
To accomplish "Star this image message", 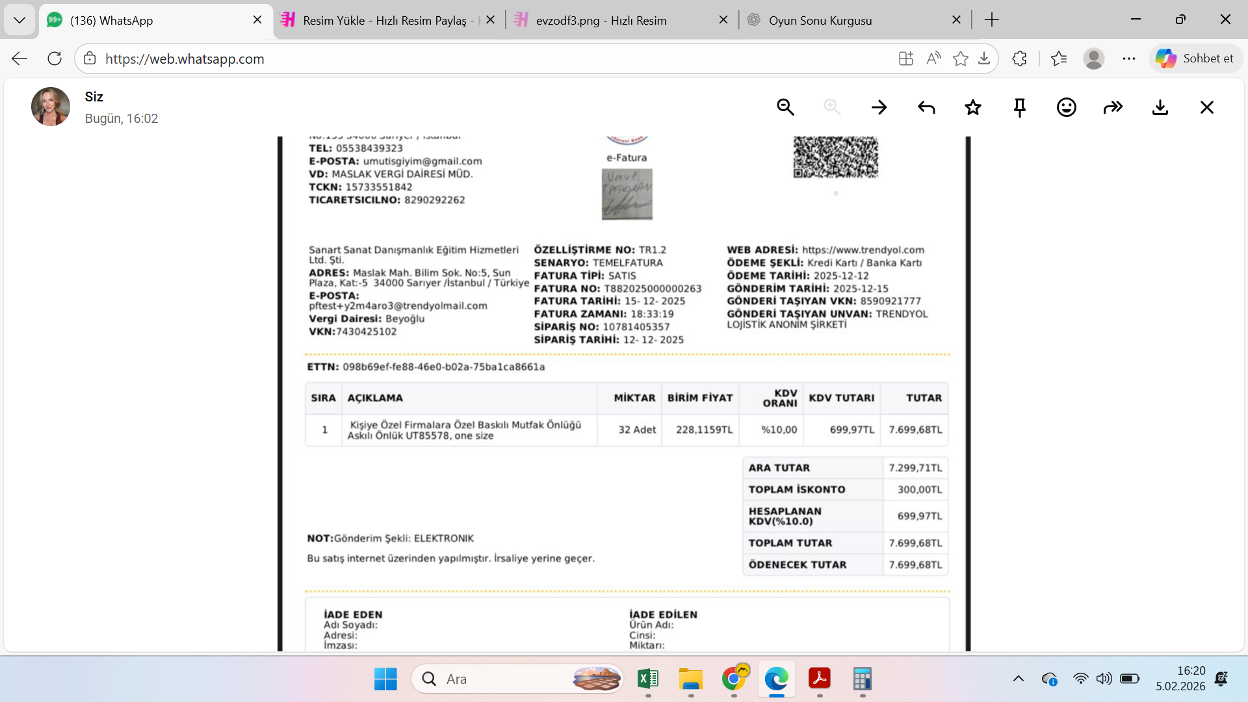I will [973, 107].
